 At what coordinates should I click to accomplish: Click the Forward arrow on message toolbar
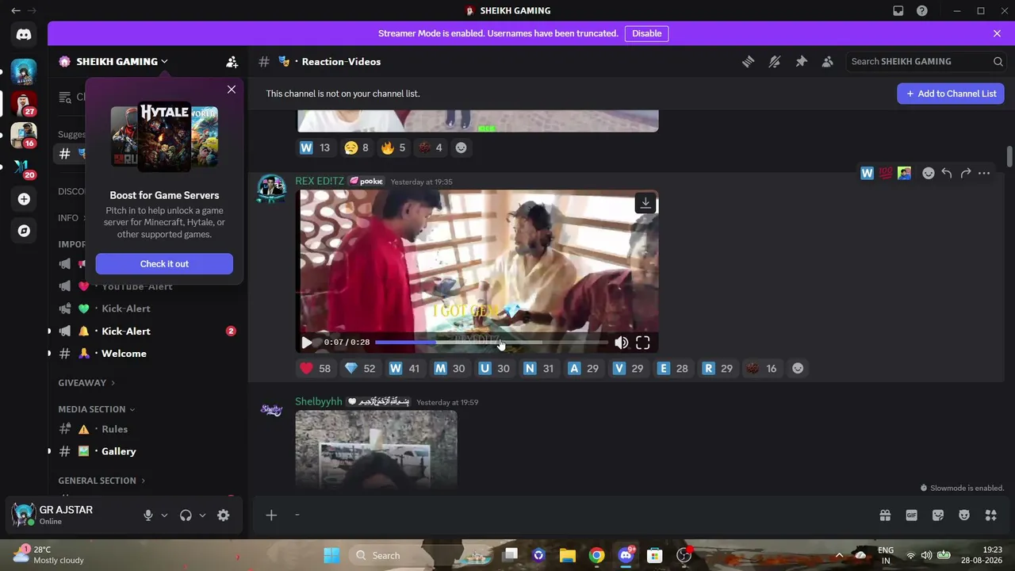pyautogui.click(x=965, y=173)
